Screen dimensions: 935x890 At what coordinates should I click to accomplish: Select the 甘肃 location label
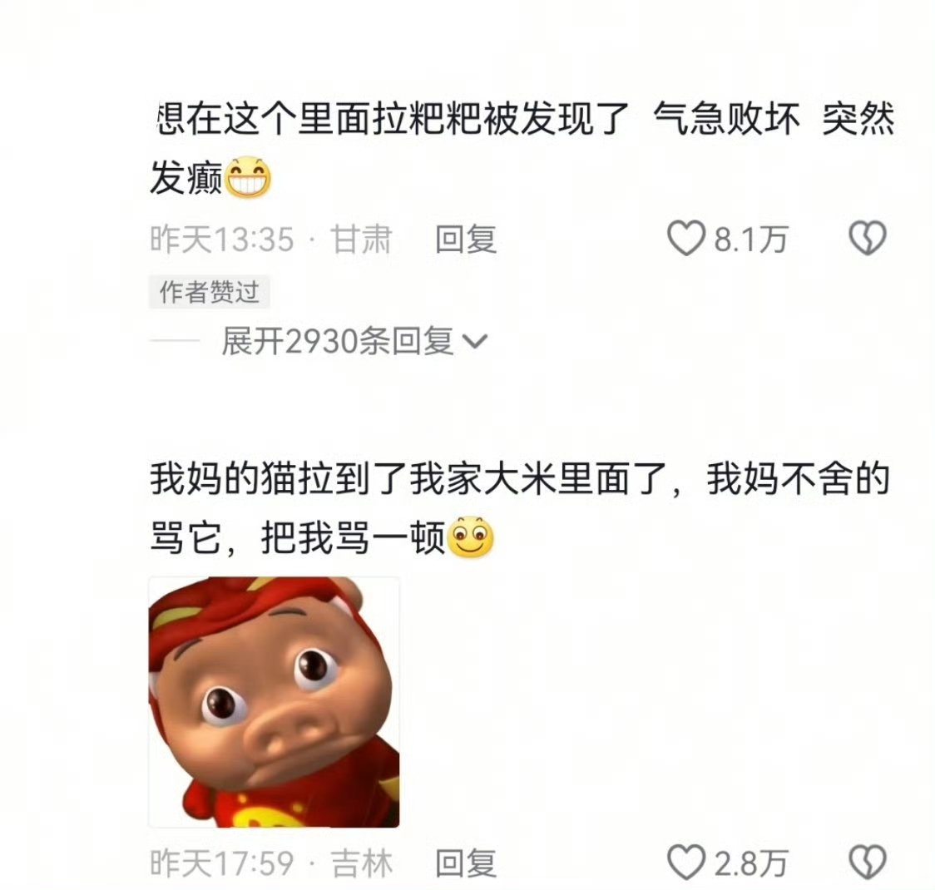pyautogui.click(x=361, y=239)
